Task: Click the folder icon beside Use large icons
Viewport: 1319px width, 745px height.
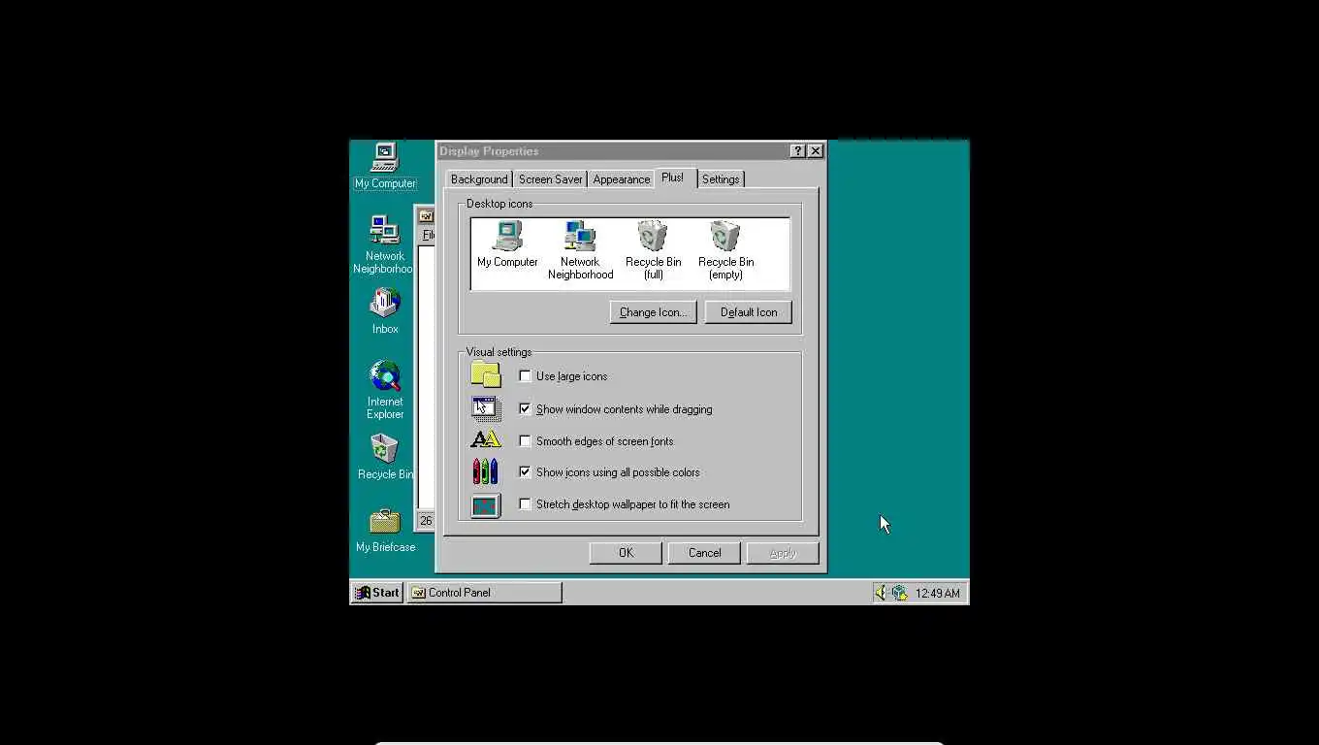Action: (486, 374)
